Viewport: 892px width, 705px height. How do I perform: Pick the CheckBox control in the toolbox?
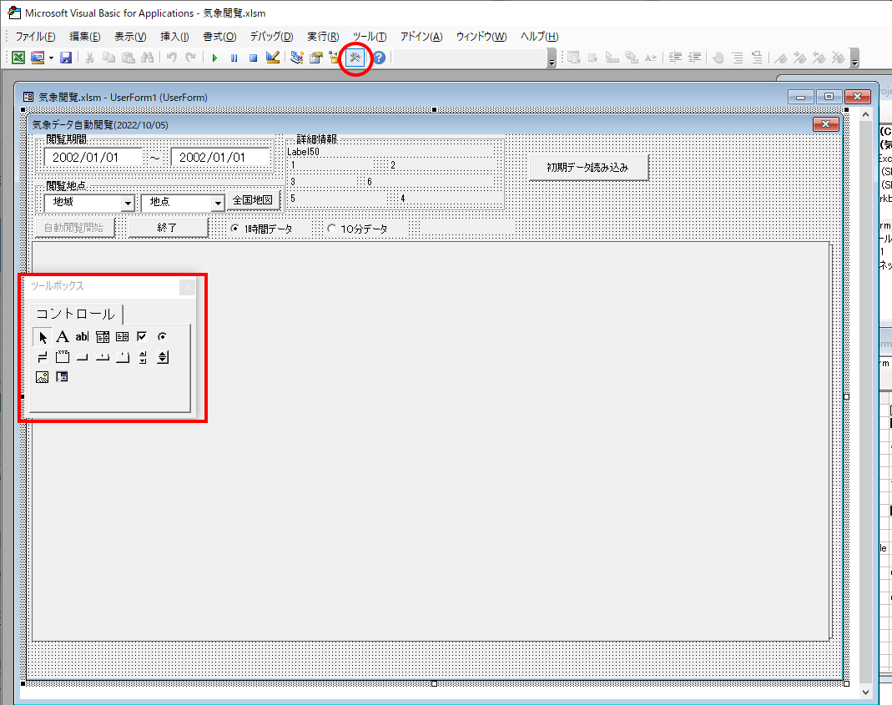pos(142,337)
